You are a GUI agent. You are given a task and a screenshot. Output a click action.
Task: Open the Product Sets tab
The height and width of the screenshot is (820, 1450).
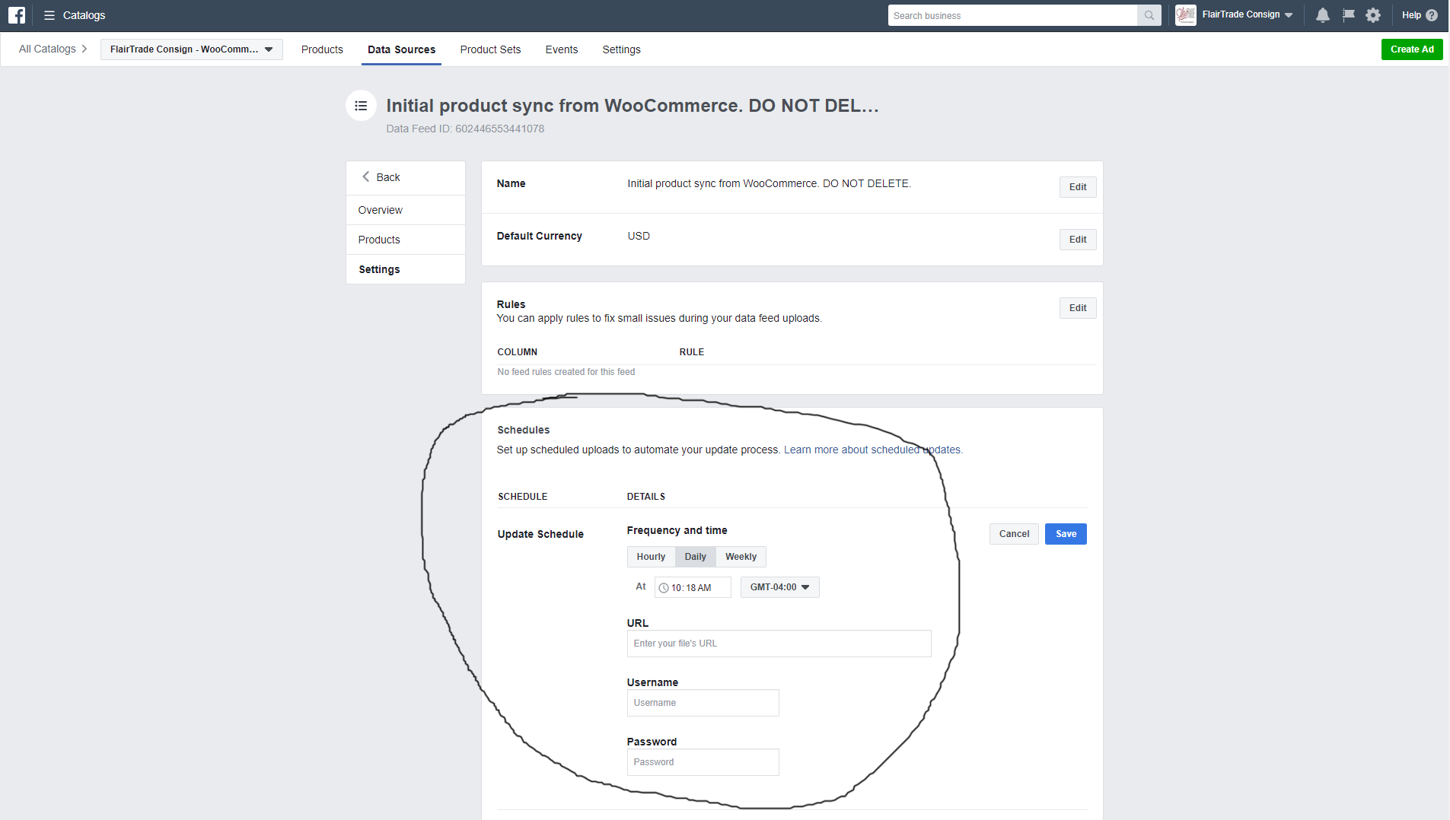pos(490,49)
